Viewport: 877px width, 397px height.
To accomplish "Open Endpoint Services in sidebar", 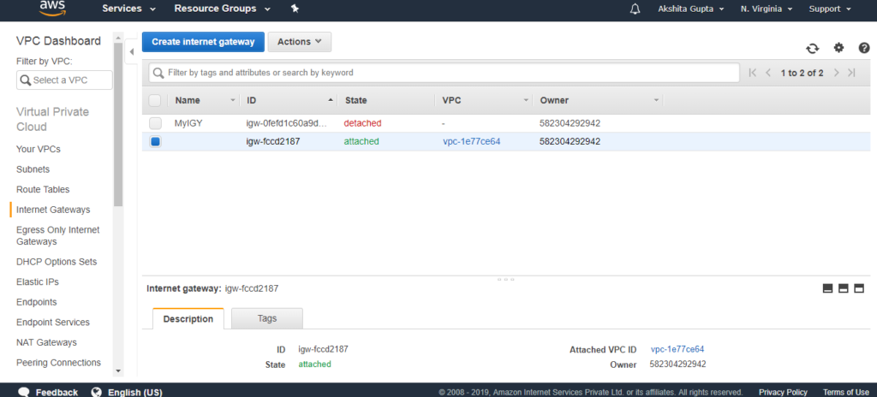I will (x=52, y=322).
